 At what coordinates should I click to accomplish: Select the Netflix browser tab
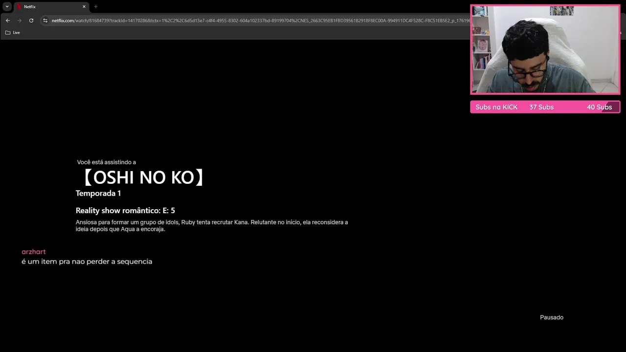[51, 7]
